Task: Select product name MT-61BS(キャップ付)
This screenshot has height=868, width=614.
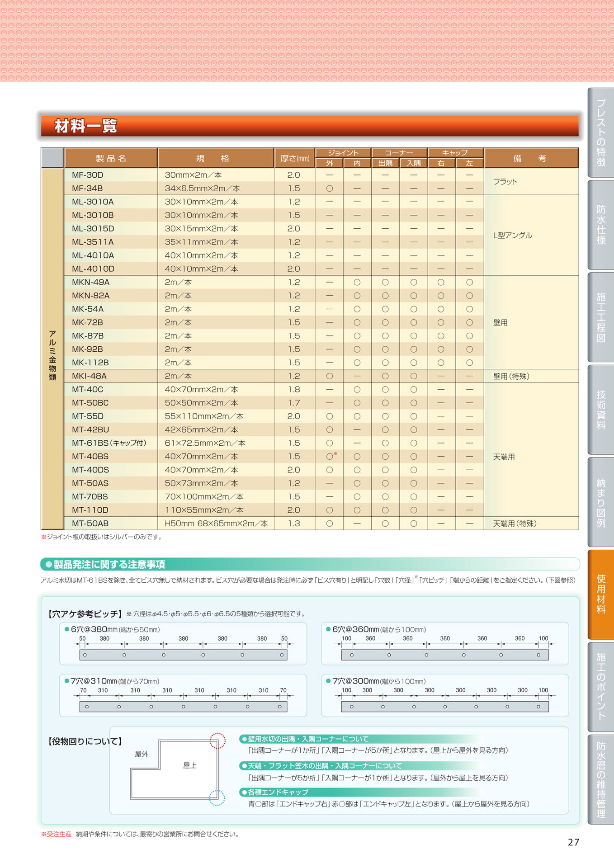Action: click(109, 443)
